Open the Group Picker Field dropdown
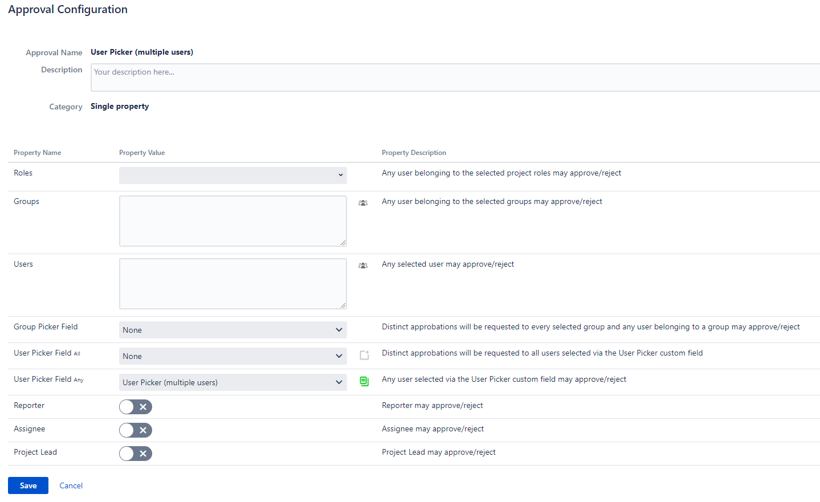This screenshot has height=502, width=820. 232,330
